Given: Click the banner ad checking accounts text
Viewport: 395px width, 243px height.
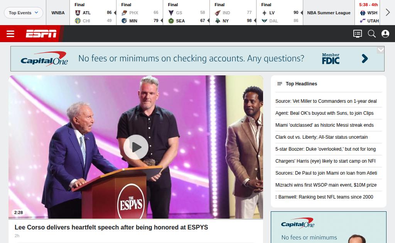Looking at the screenshot, I should [x=191, y=59].
